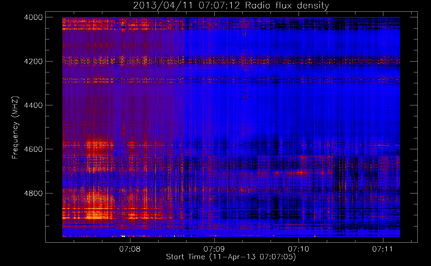
Task: Select the 4200 frequency axis label
Action: click(x=33, y=61)
